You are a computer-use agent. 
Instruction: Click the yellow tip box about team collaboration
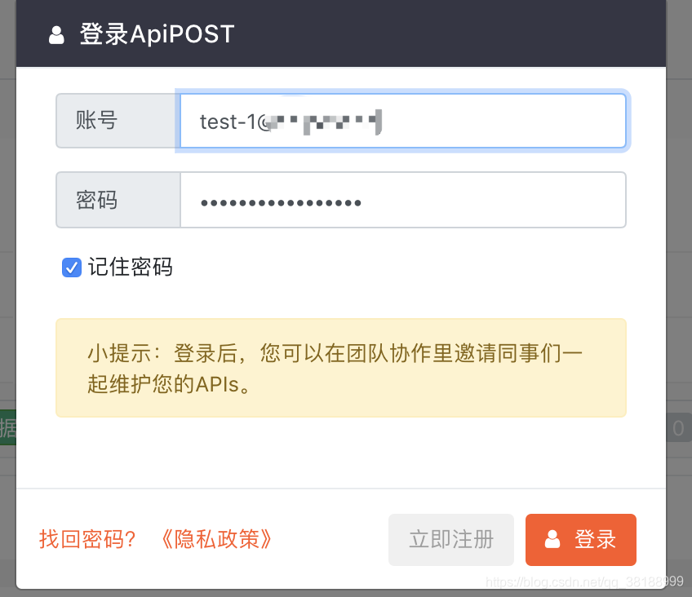click(340, 367)
